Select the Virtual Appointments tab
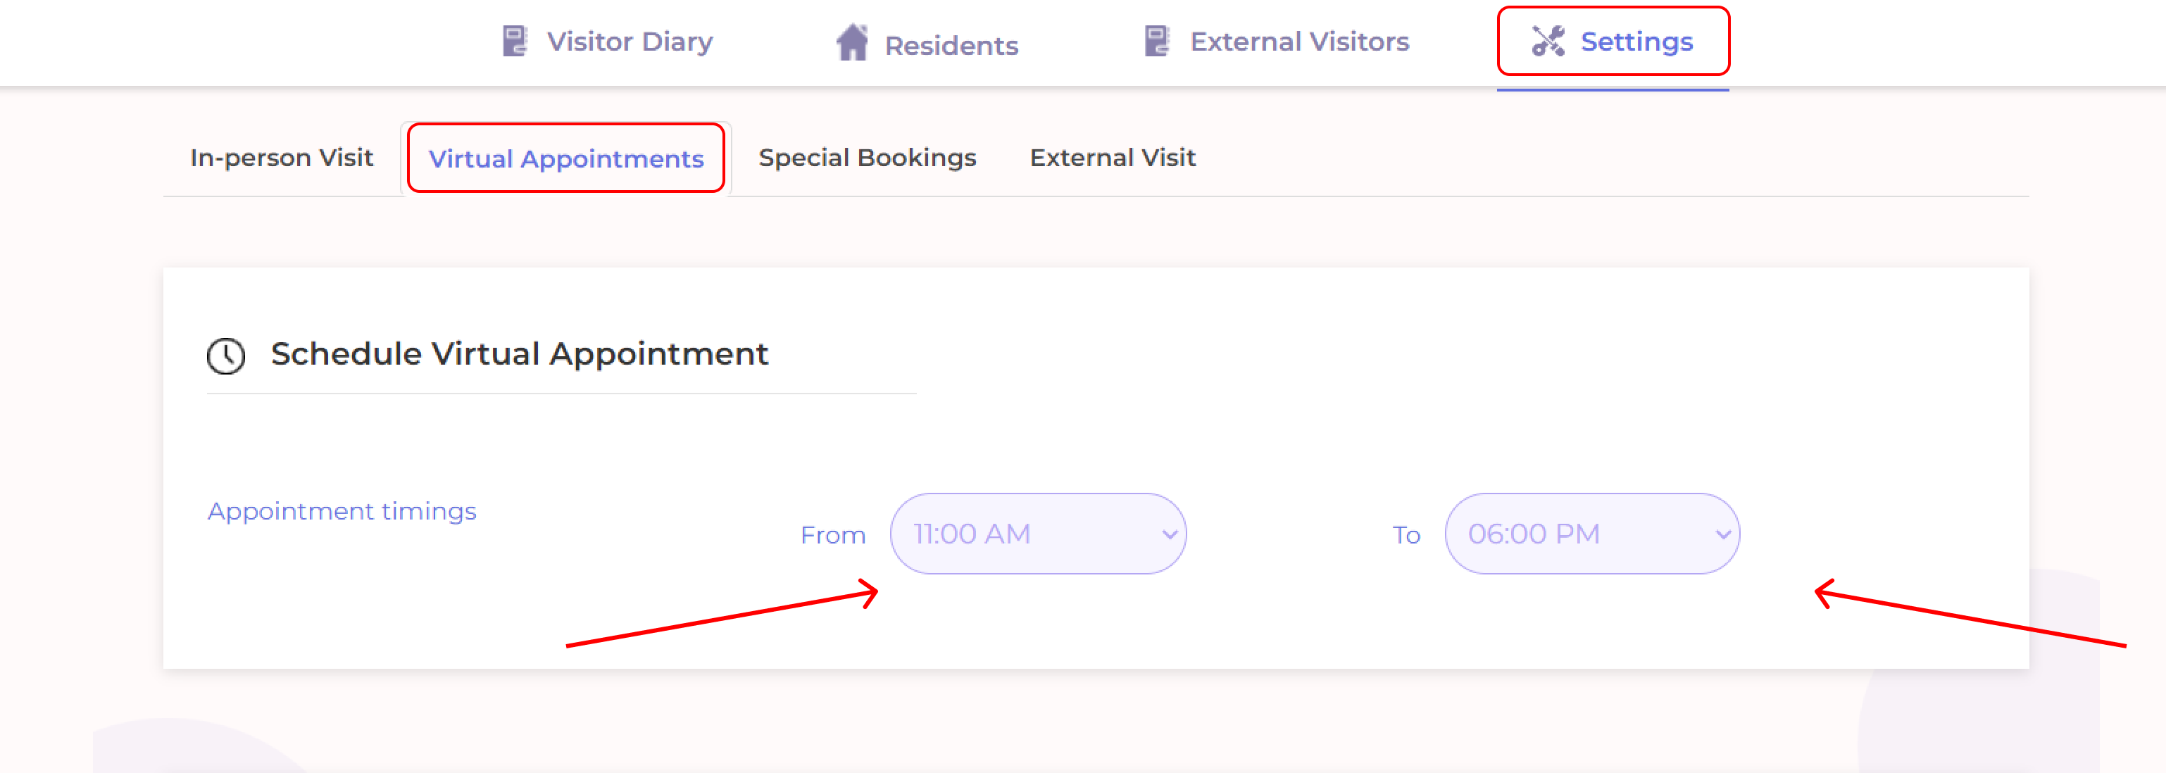The width and height of the screenshot is (2166, 773). pyautogui.click(x=566, y=159)
